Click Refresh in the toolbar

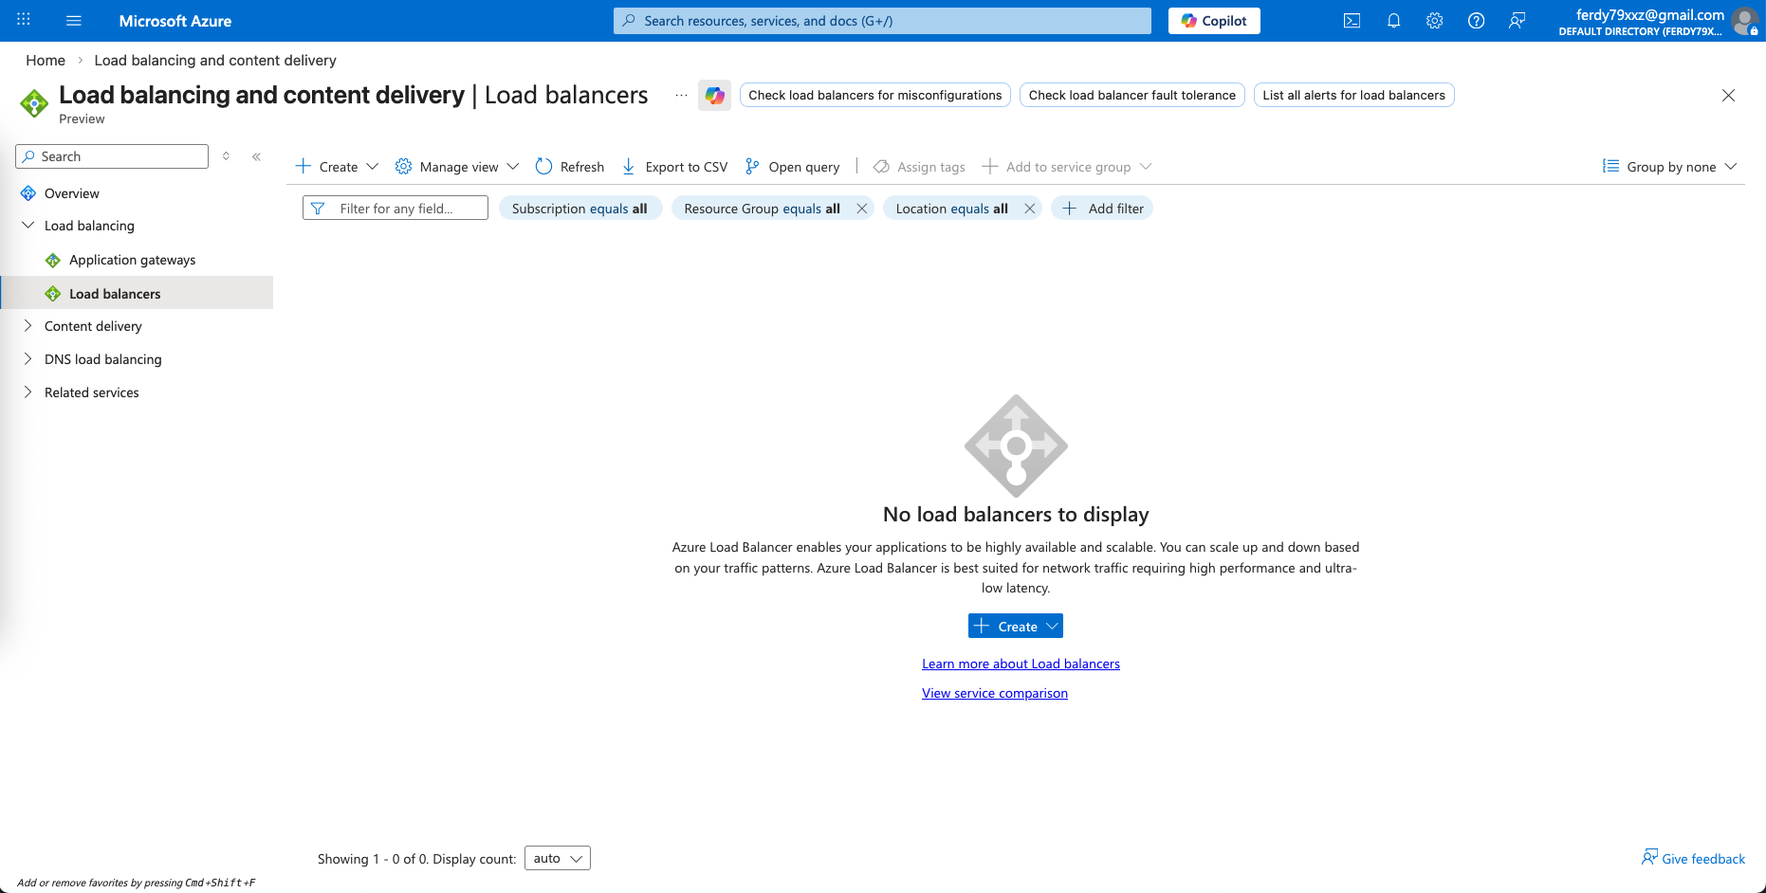pyautogui.click(x=570, y=167)
